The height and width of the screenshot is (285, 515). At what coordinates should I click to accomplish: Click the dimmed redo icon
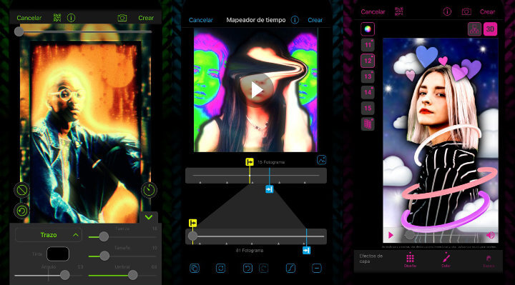click(x=264, y=269)
